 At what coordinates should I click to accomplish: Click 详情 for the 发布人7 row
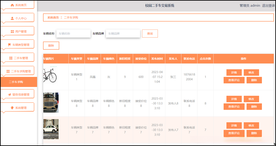tap(234, 126)
